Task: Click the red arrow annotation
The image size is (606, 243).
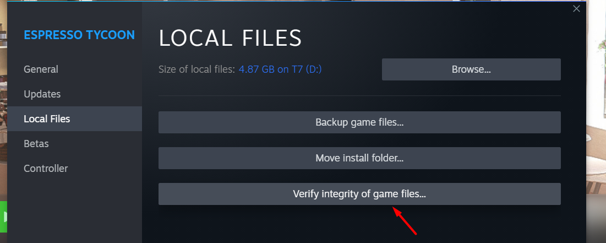Action: tap(405, 220)
